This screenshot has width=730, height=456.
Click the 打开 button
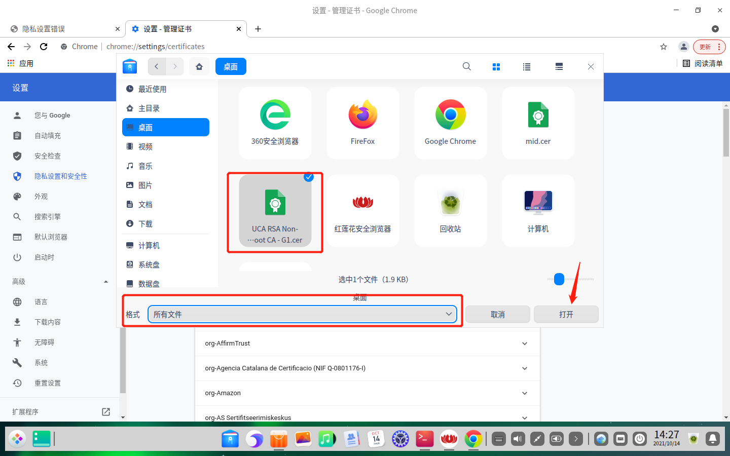coord(566,314)
